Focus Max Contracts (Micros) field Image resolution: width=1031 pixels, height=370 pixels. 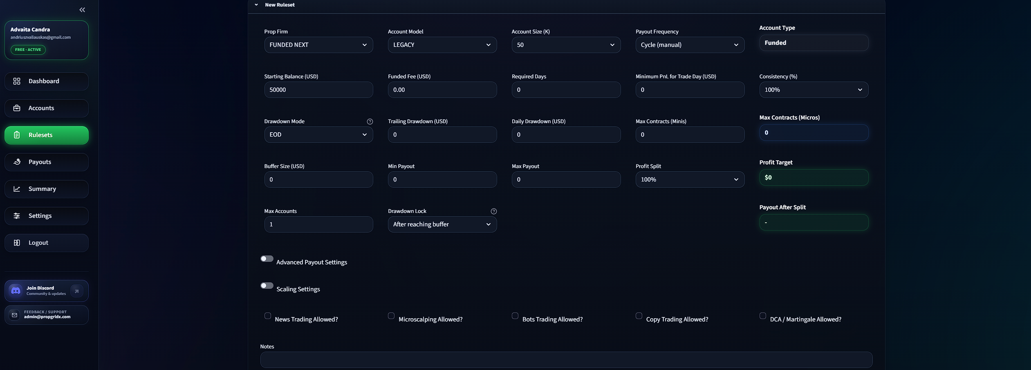pyautogui.click(x=814, y=133)
